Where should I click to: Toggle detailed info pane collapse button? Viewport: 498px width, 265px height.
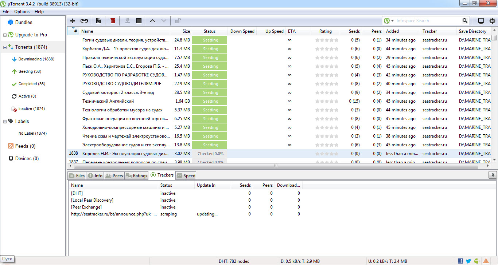(492, 175)
